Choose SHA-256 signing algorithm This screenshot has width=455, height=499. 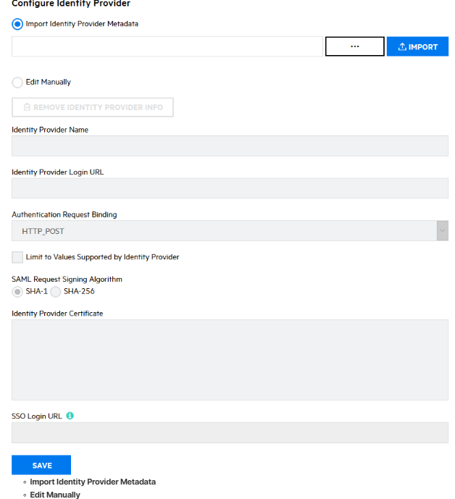[55, 292]
